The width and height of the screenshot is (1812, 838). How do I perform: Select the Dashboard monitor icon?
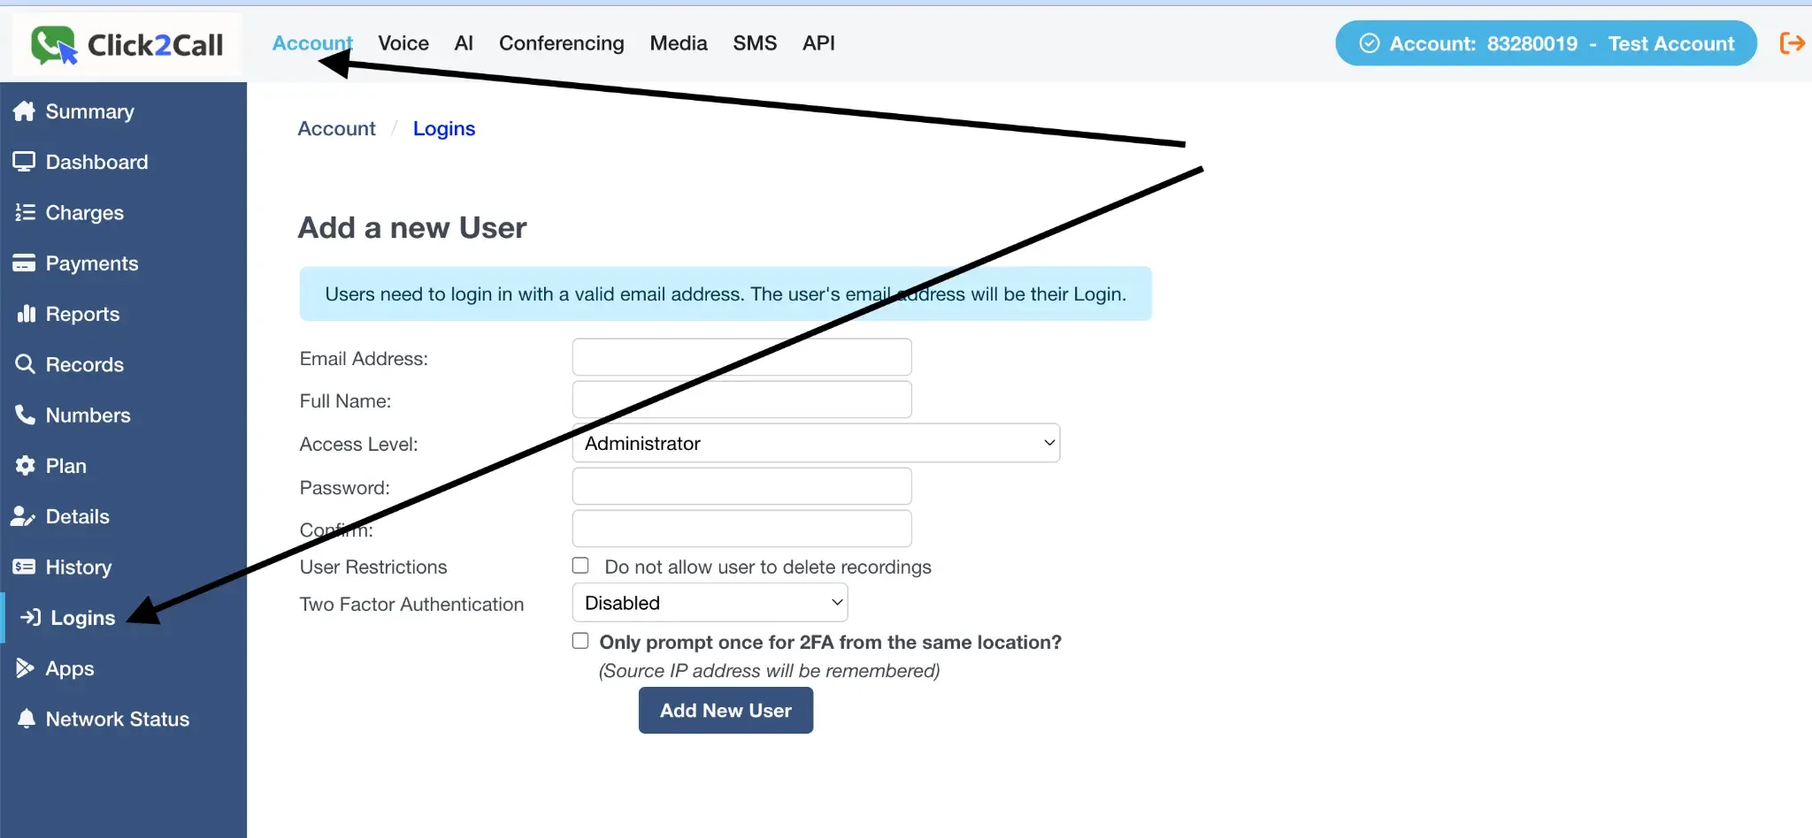point(25,161)
